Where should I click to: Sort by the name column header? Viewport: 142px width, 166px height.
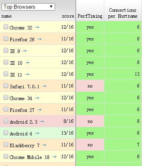point(6,16)
